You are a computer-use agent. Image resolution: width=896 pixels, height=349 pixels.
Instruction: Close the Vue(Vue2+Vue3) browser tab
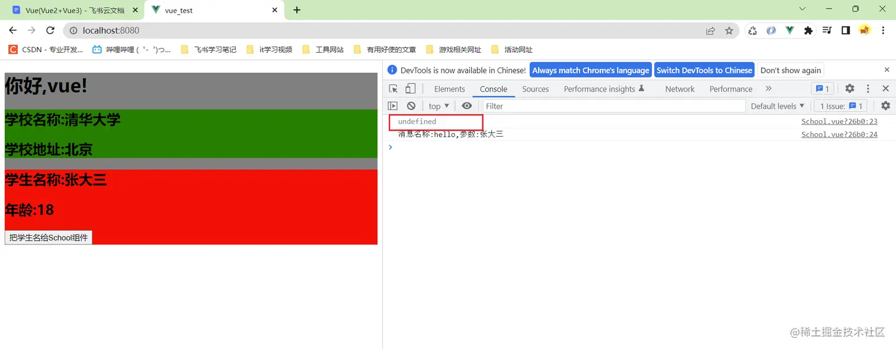[x=135, y=10]
